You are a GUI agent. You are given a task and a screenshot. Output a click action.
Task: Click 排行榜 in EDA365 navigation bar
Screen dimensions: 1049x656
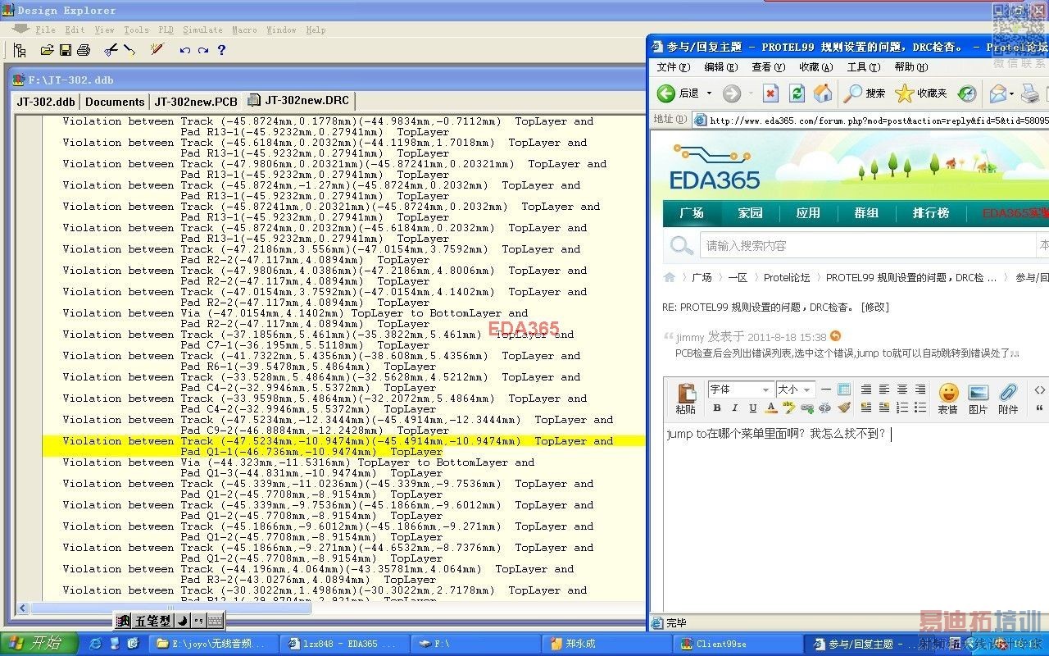click(x=931, y=213)
